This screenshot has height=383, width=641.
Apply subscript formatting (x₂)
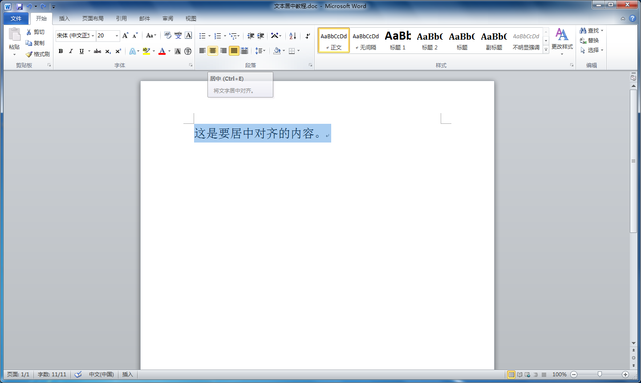coord(108,51)
